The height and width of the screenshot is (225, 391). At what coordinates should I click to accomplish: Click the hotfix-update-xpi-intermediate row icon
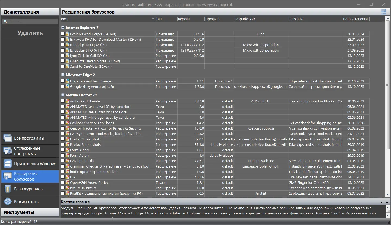coord(68,172)
